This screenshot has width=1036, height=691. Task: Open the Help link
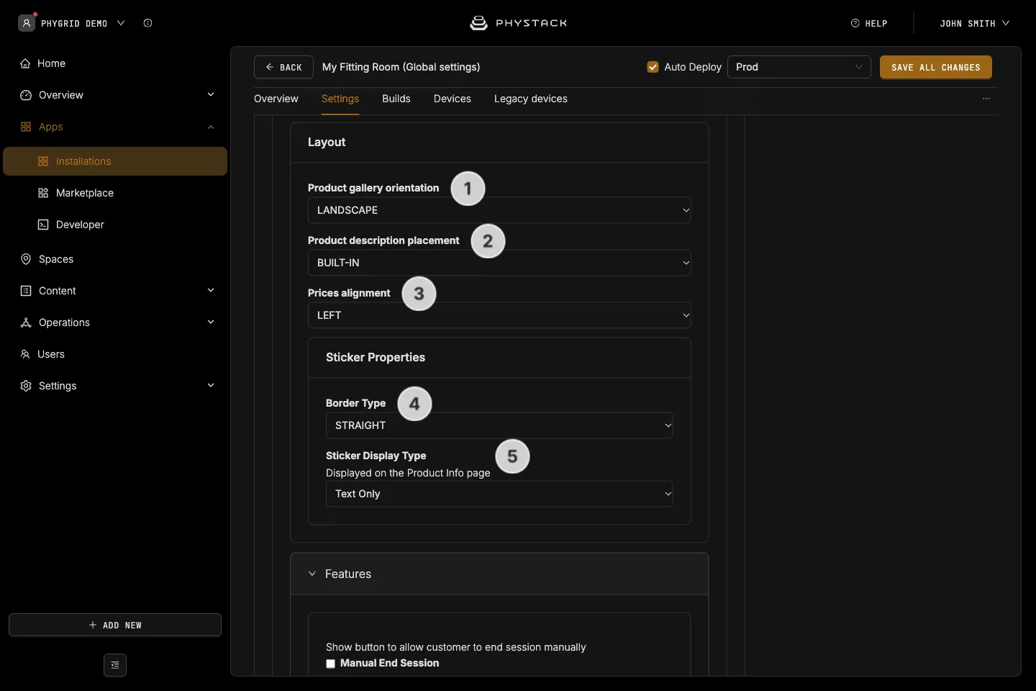(x=869, y=23)
